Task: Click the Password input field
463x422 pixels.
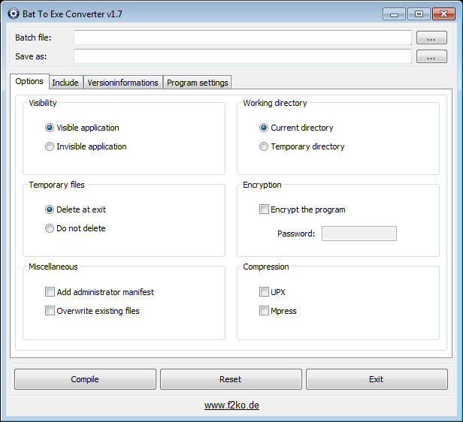Action: [x=359, y=234]
